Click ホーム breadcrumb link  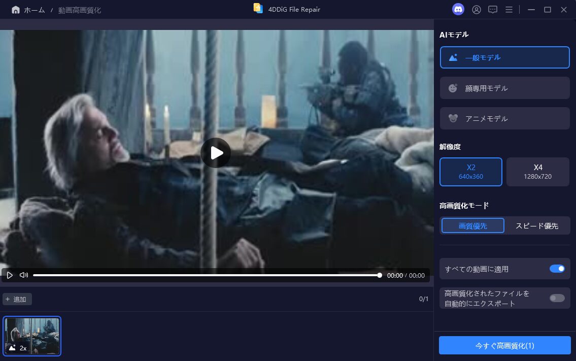34,10
